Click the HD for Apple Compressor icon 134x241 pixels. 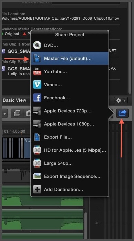pos(37,150)
